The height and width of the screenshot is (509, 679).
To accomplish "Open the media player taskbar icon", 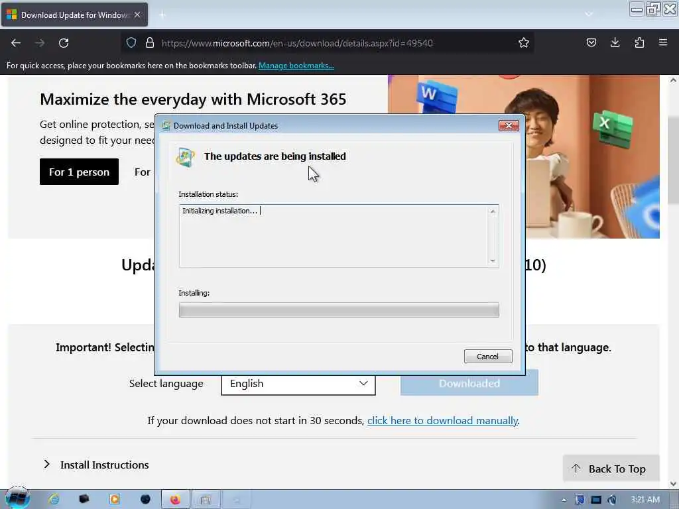I will point(115,500).
